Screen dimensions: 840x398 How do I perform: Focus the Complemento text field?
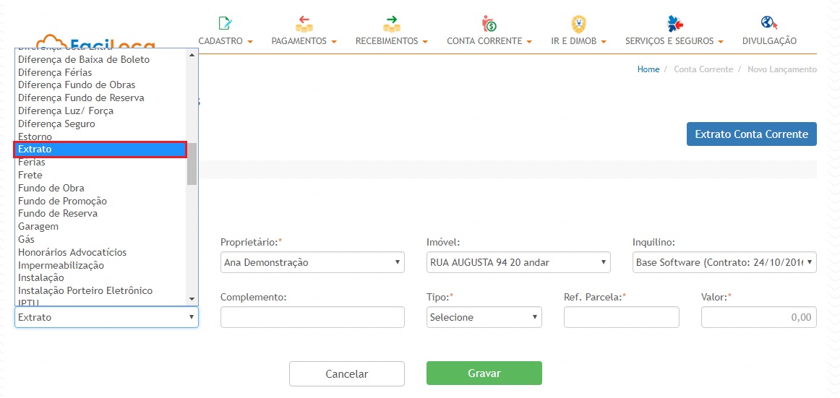[312, 317]
